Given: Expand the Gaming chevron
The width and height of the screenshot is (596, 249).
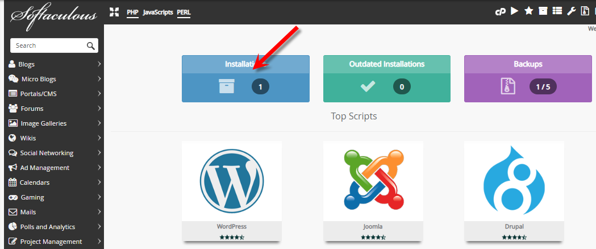Looking at the screenshot, I should tap(99, 197).
